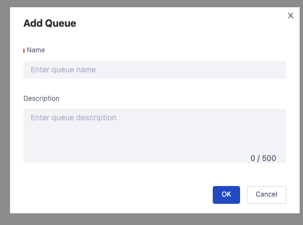
Task: Focus the queue Description text area
Action: [155, 136]
